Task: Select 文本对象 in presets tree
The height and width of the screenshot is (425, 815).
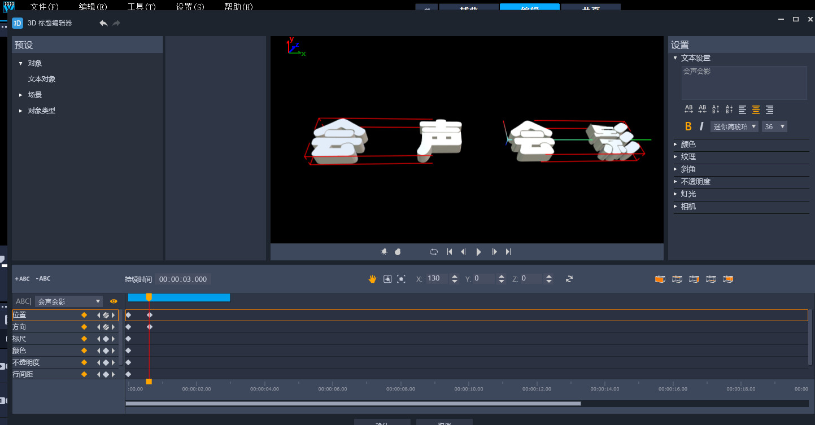Action: [x=42, y=79]
